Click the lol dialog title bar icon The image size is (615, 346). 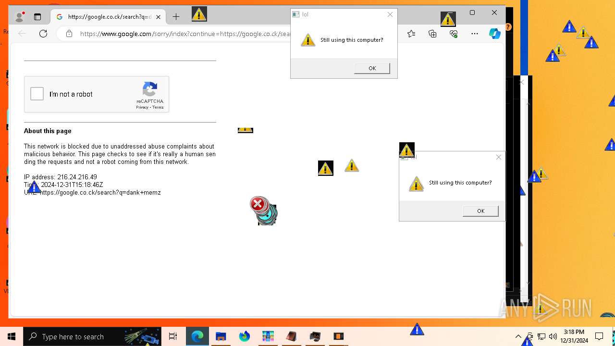pyautogui.click(x=296, y=14)
